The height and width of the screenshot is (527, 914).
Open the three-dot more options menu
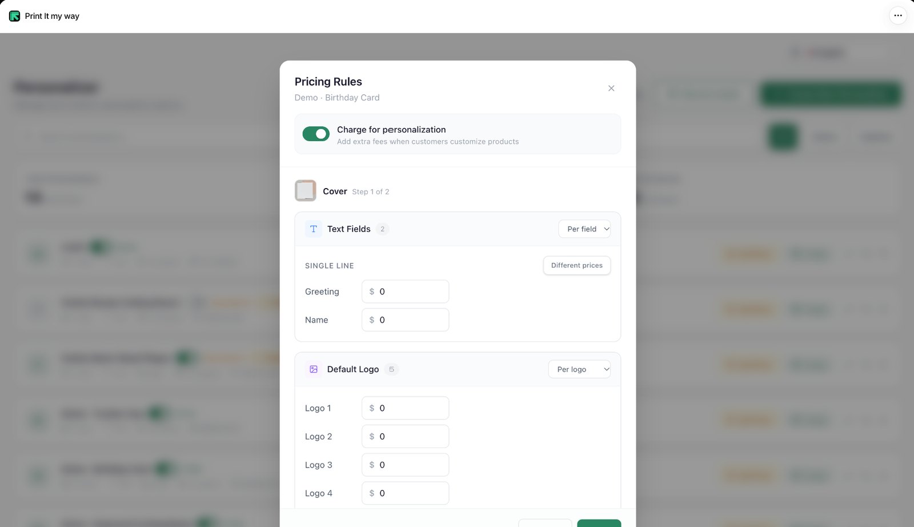coord(898,15)
